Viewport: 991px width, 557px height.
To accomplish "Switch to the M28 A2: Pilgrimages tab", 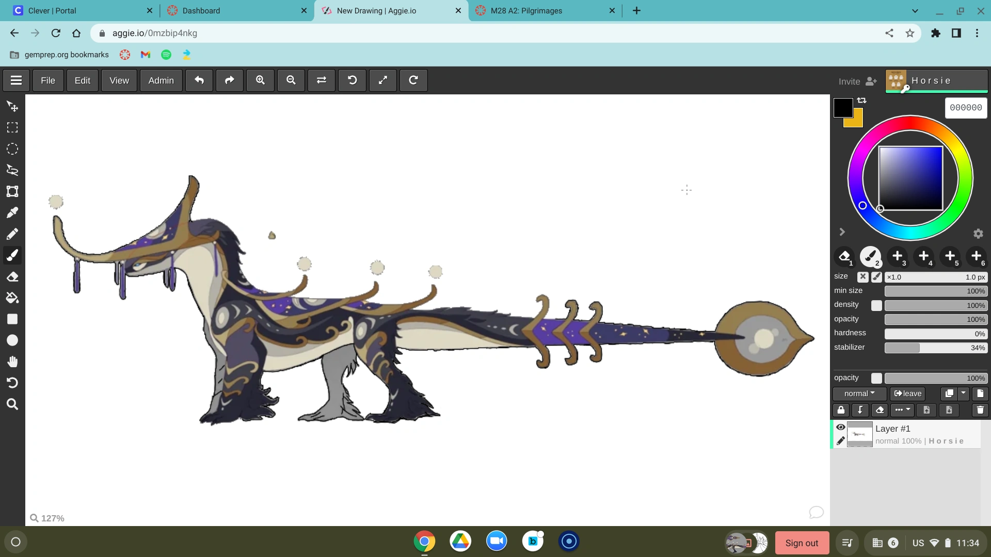I will [x=526, y=10].
